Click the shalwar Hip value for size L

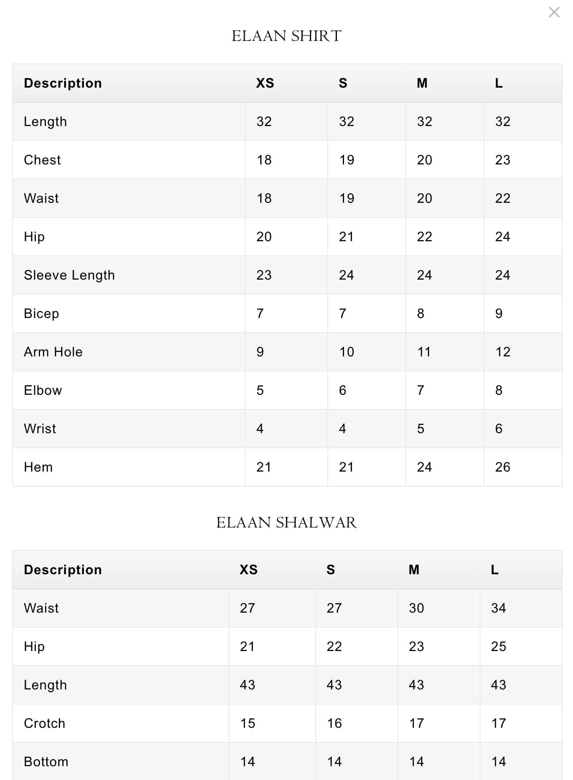tap(498, 646)
